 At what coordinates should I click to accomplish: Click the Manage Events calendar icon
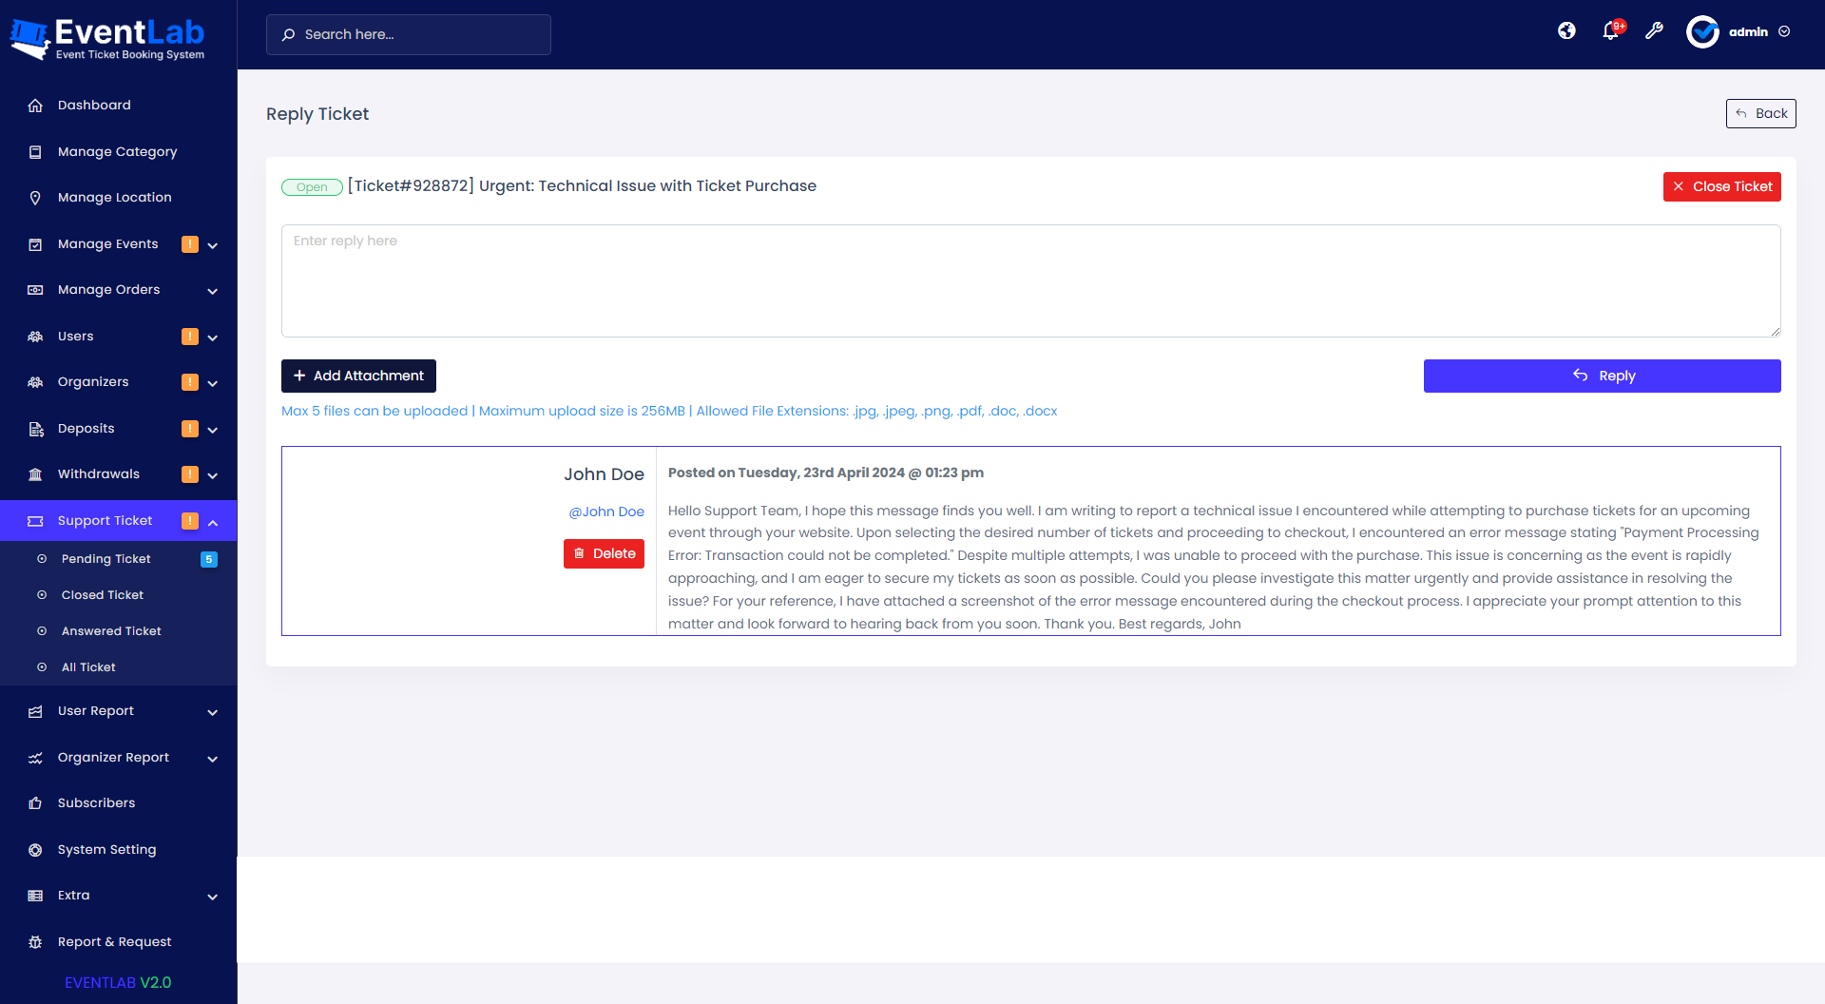pos(35,244)
